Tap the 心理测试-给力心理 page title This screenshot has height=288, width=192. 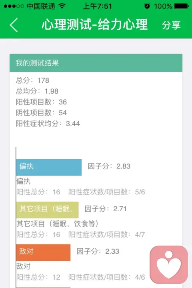pos(95,24)
